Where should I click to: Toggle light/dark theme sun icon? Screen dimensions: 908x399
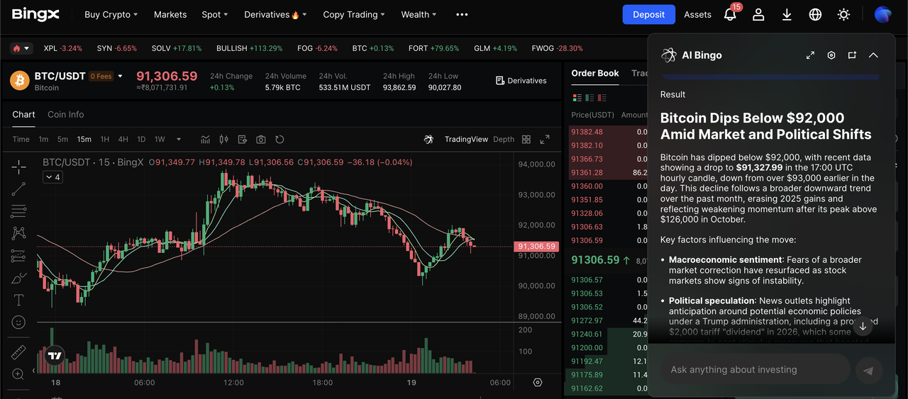843,14
